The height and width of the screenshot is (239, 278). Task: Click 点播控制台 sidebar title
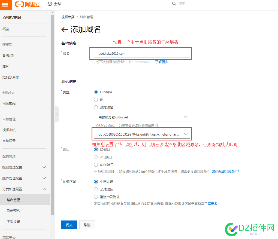(12, 17)
